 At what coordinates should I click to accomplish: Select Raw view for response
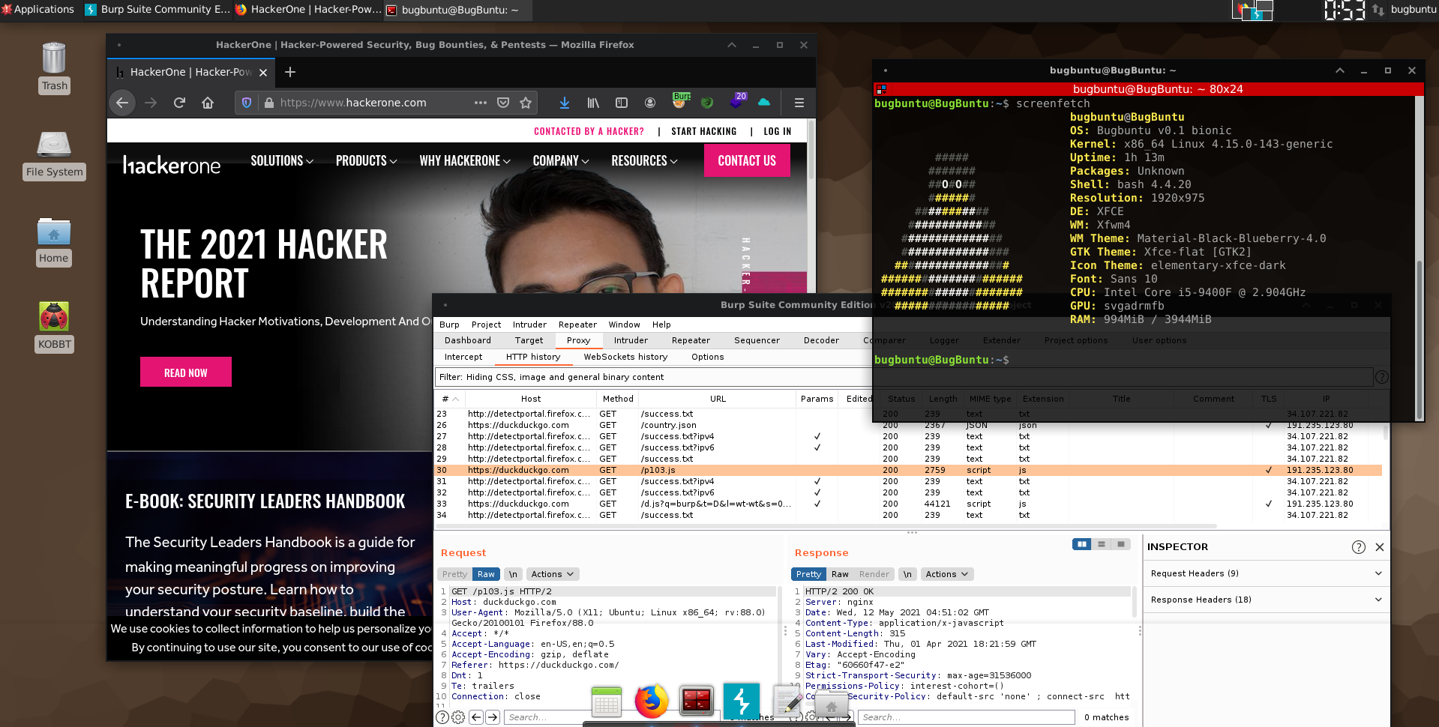coord(840,574)
